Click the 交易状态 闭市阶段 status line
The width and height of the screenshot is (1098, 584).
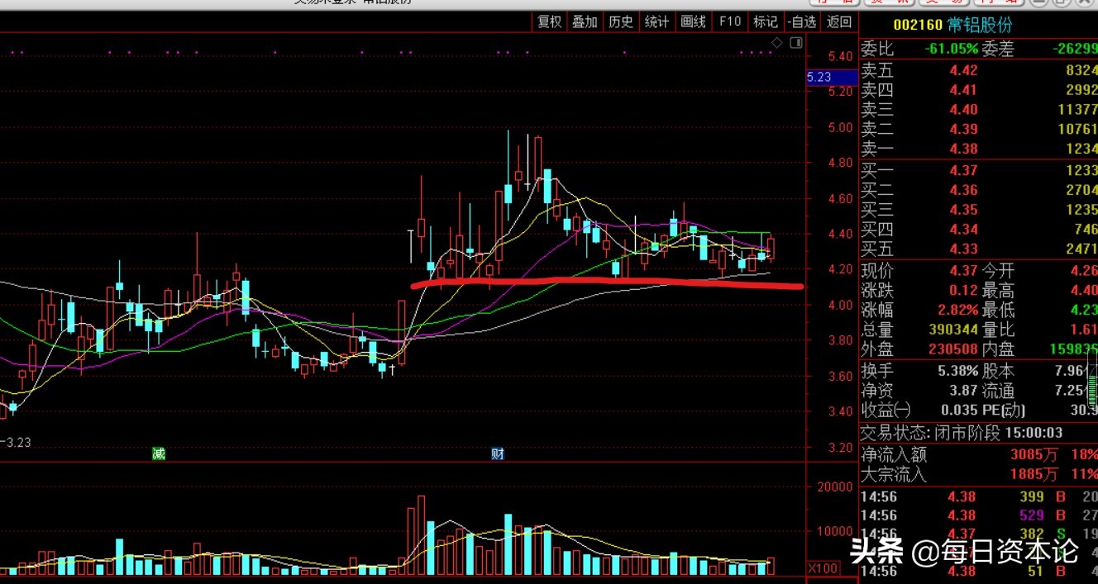click(961, 433)
